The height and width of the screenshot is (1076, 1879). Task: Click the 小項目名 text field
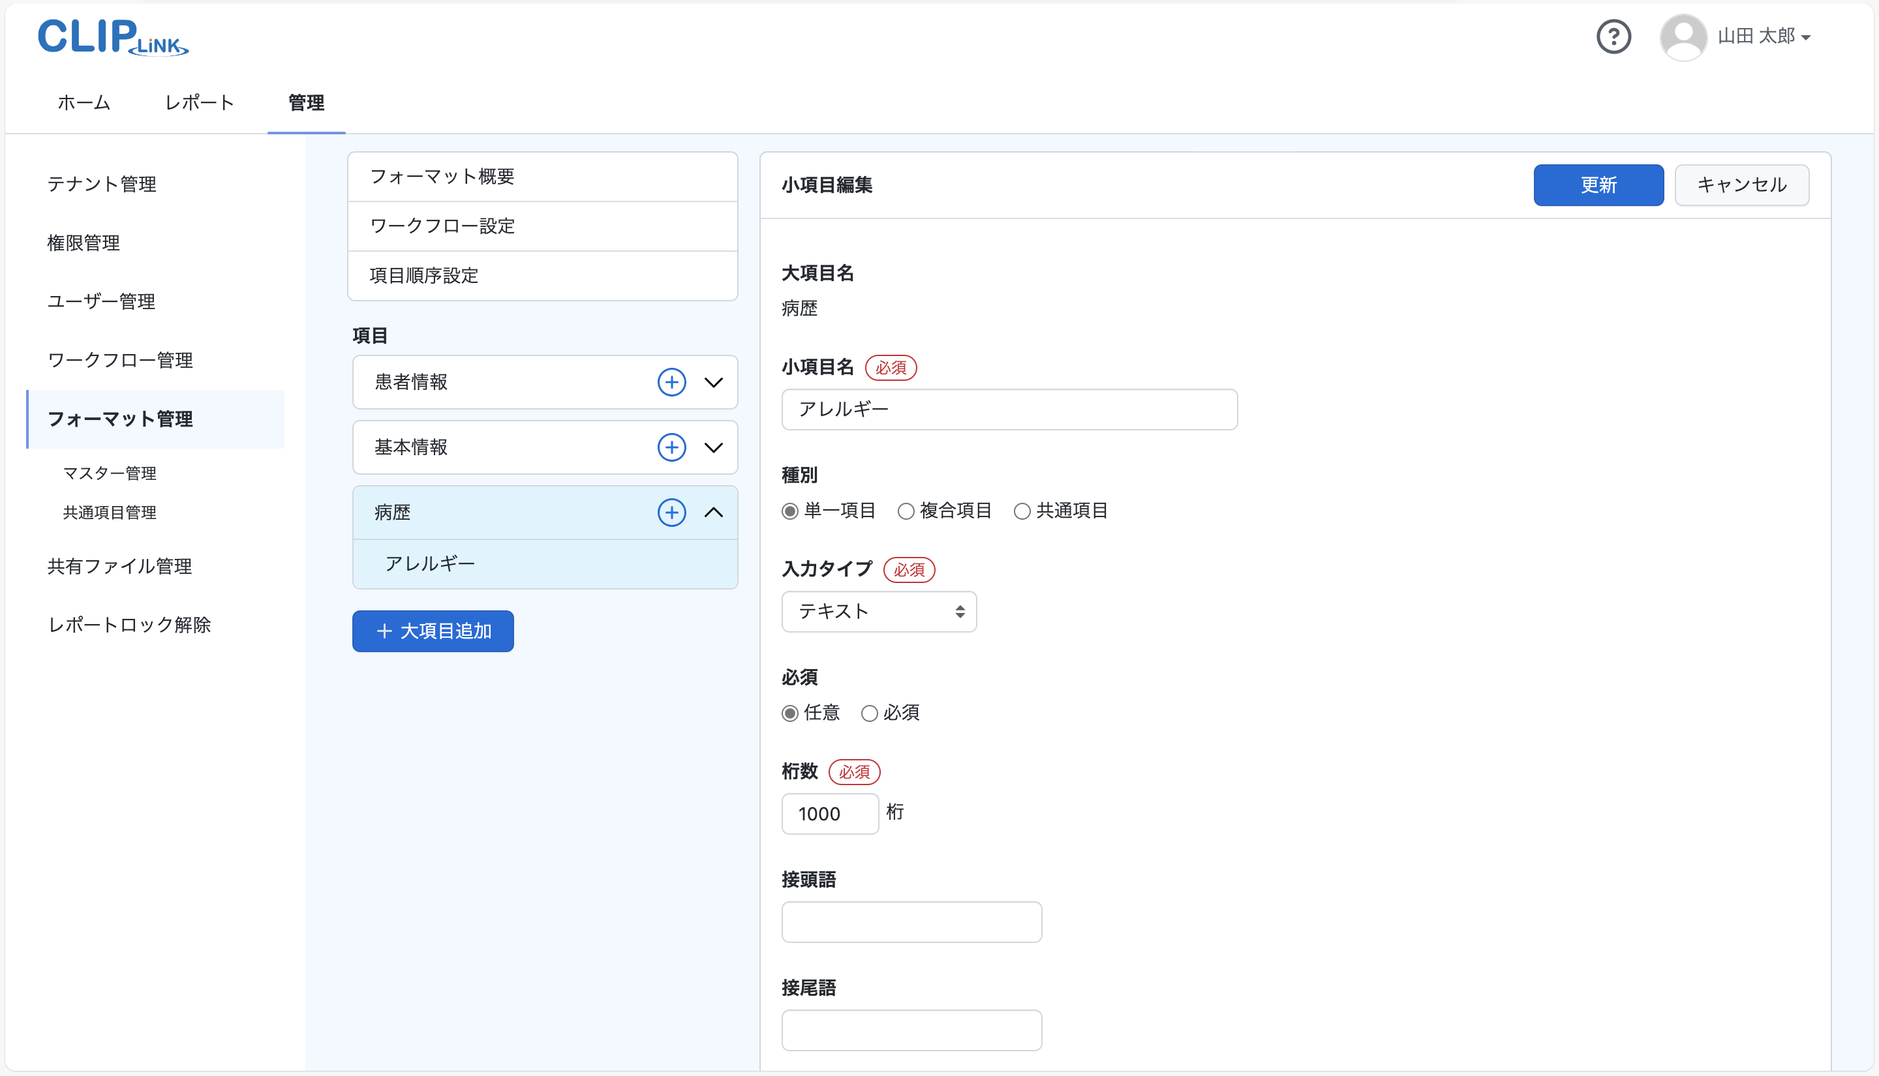1009,410
